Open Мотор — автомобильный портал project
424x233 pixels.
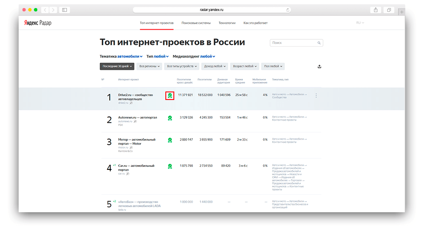(x=137, y=141)
